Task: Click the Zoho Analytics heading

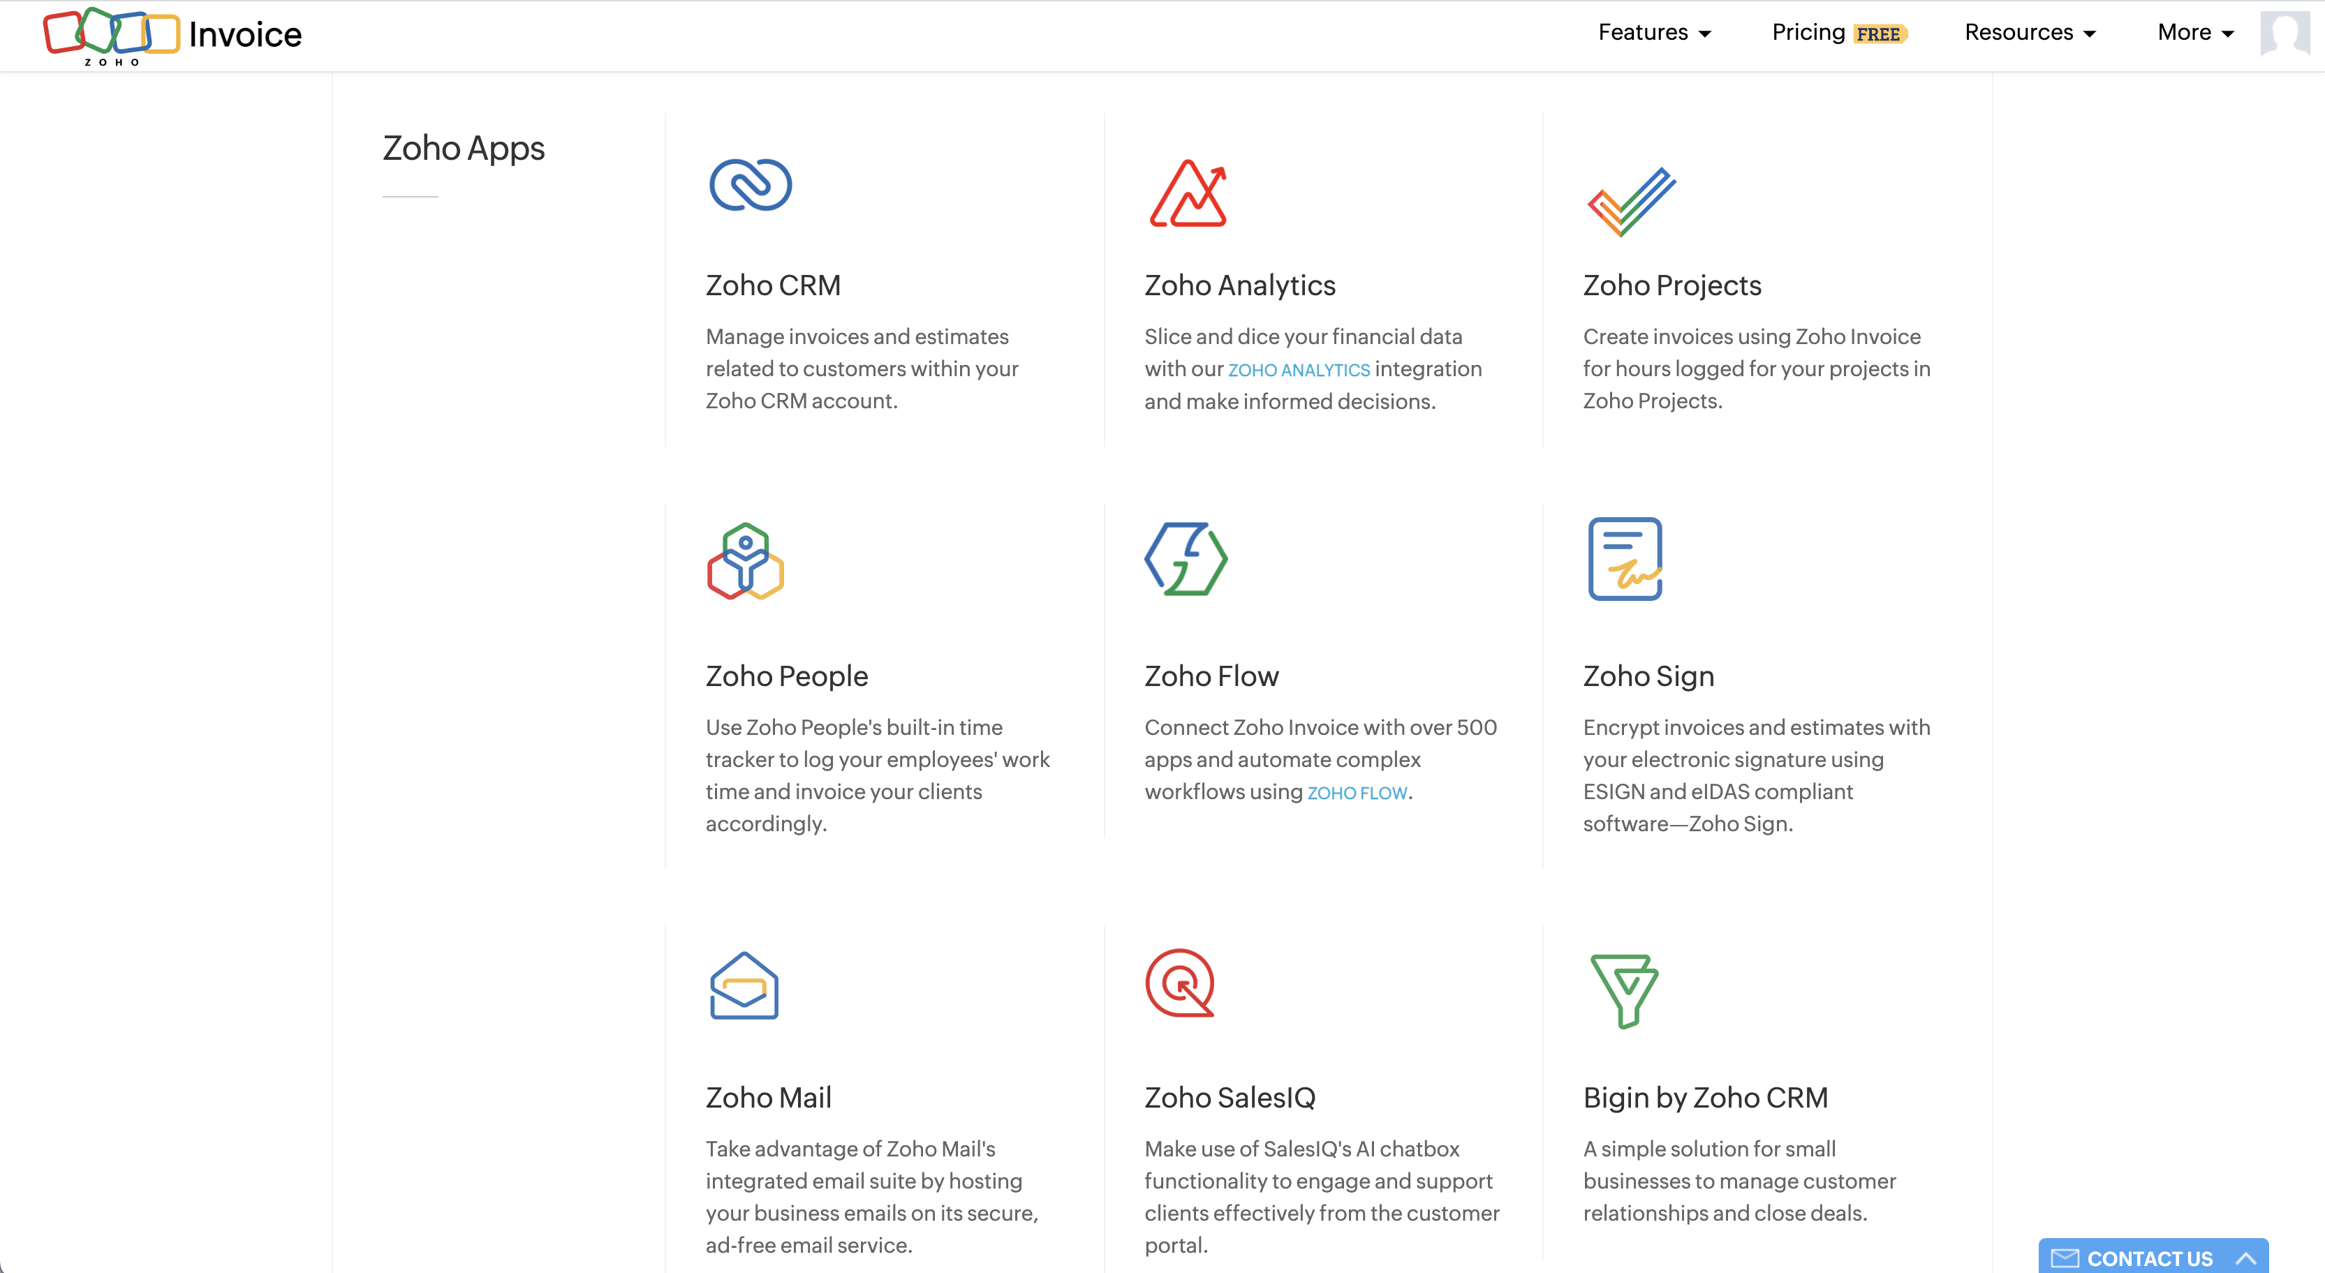Action: coord(1240,285)
